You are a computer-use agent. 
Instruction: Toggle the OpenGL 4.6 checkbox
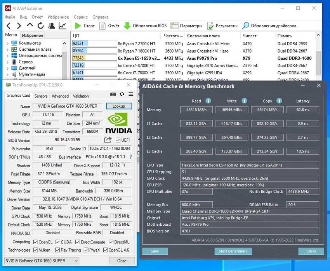click(106, 250)
